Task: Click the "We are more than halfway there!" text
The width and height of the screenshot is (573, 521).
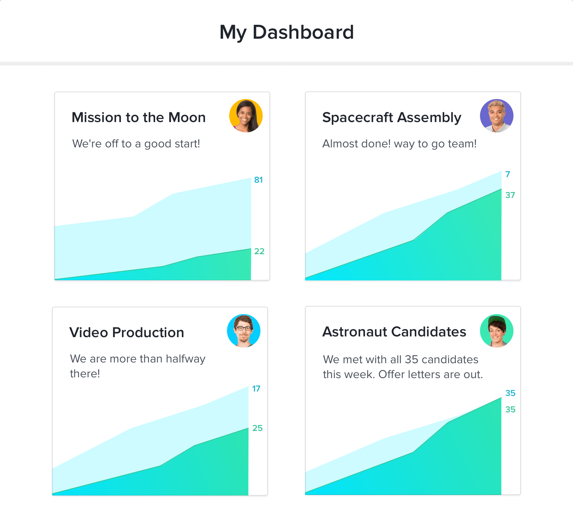Action: tap(137, 366)
